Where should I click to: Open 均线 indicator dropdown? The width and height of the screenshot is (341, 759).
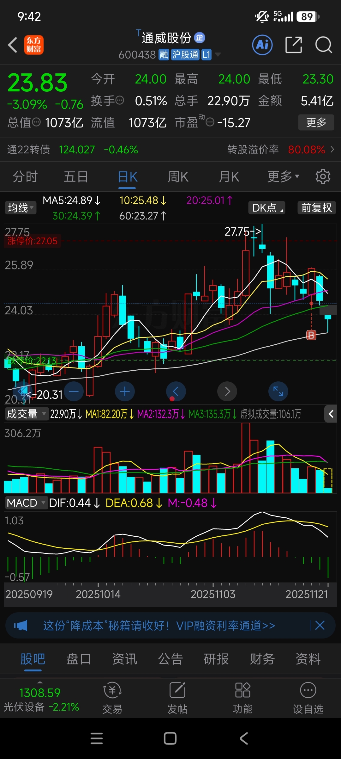click(x=21, y=208)
